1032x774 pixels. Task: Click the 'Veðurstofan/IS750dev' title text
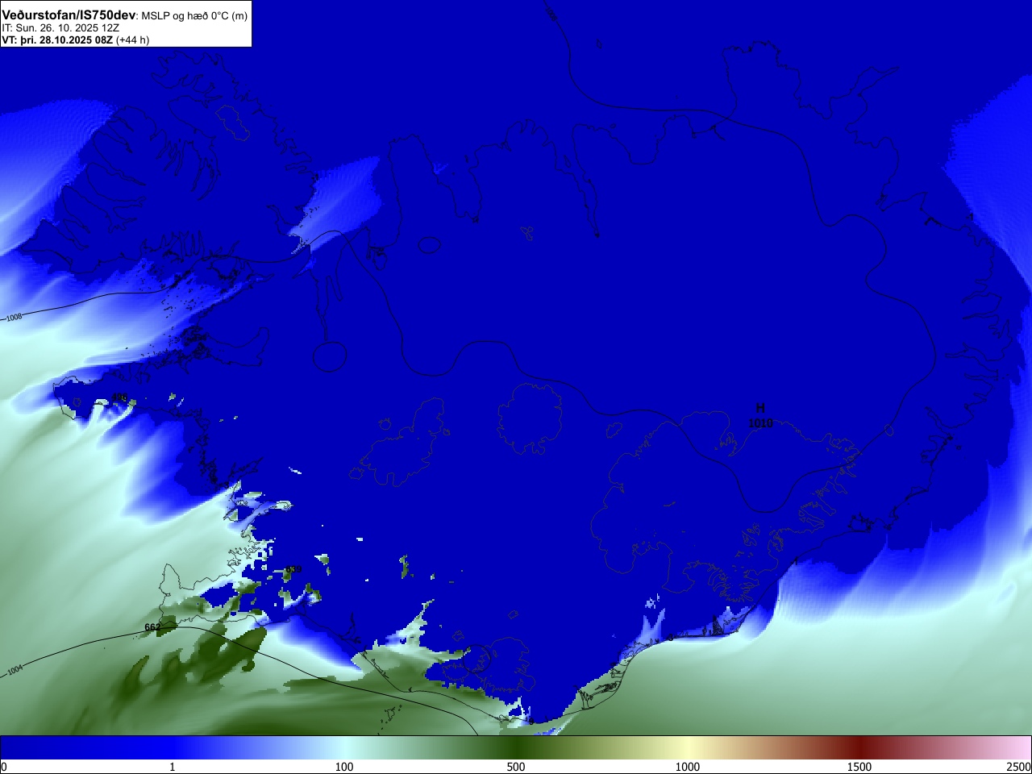coord(69,15)
